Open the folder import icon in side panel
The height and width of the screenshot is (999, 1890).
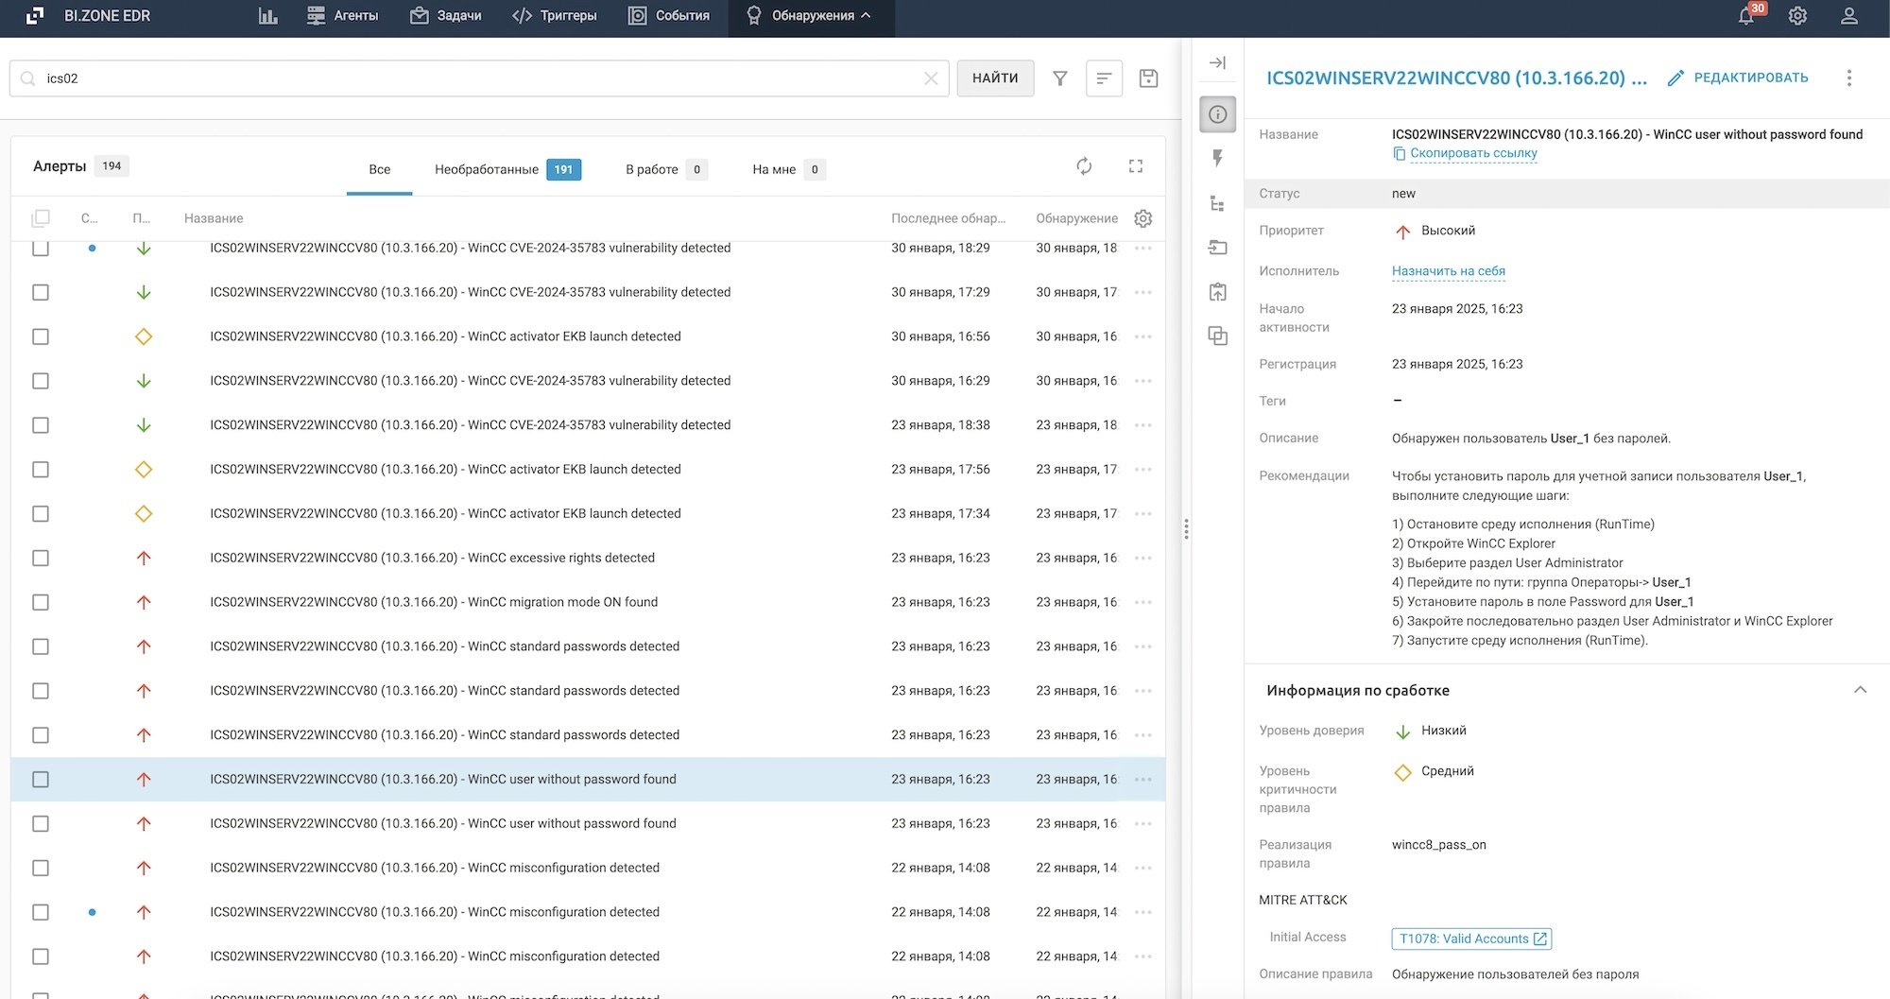(1218, 248)
